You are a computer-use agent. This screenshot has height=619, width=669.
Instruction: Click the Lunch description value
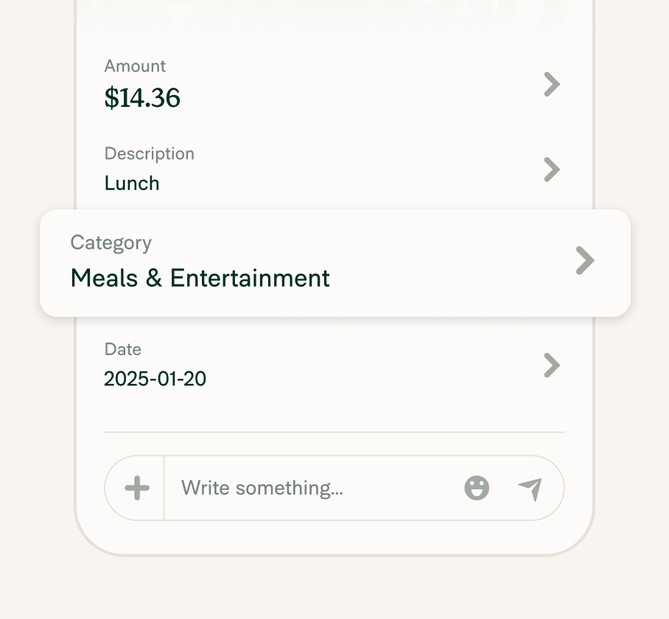click(132, 183)
